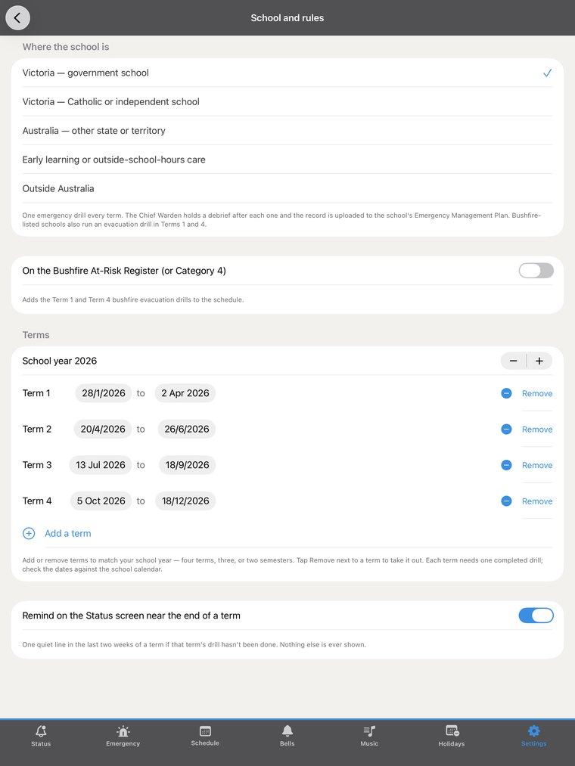Go back with the chevron button

pos(17,18)
